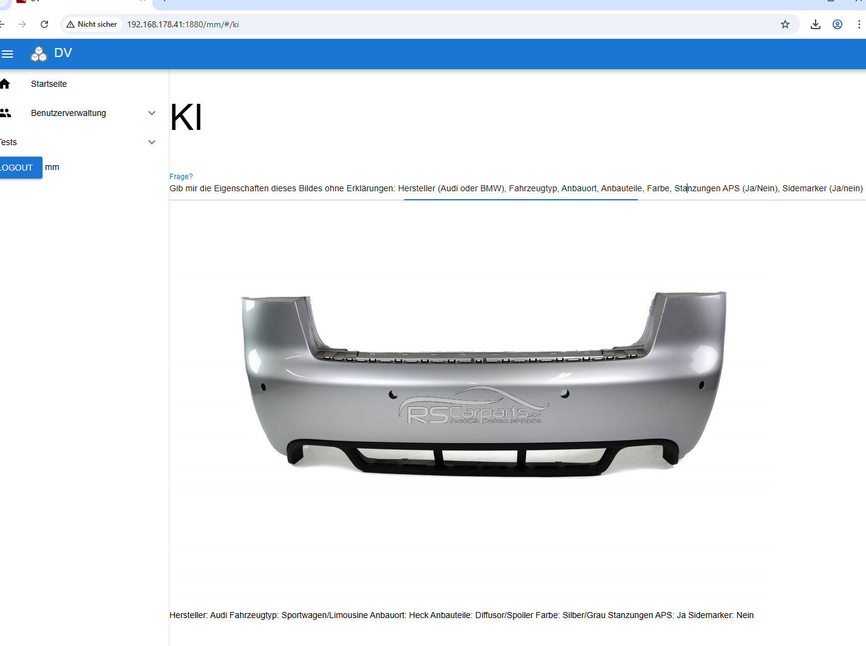The image size is (866, 646).
Task: Click the DV cubes logo icon
Action: coord(39,54)
